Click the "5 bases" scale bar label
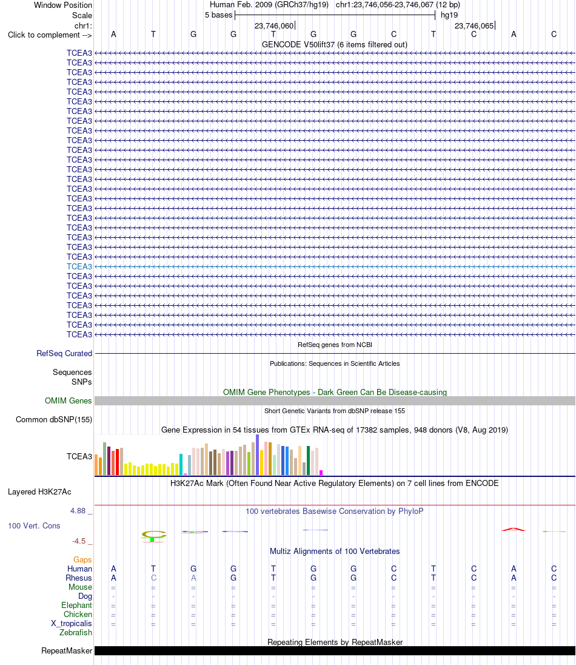This screenshot has height=665, width=576. [219, 15]
